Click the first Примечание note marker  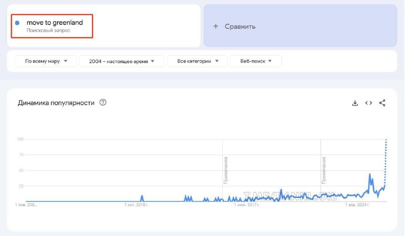[x=225, y=170]
